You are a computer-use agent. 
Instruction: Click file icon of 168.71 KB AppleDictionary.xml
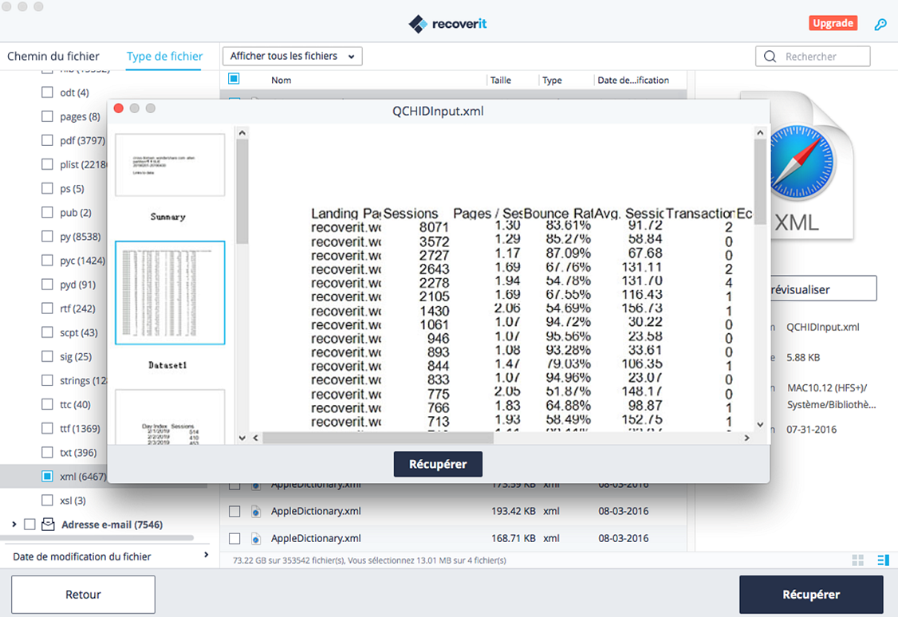coord(256,539)
